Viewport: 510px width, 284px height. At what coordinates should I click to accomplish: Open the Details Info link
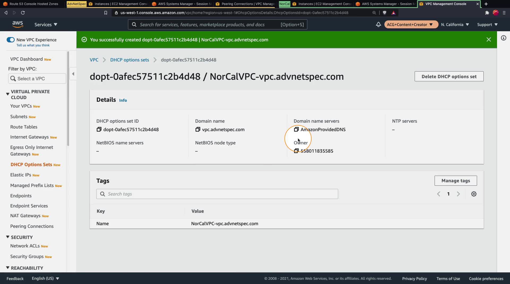click(x=123, y=100)
